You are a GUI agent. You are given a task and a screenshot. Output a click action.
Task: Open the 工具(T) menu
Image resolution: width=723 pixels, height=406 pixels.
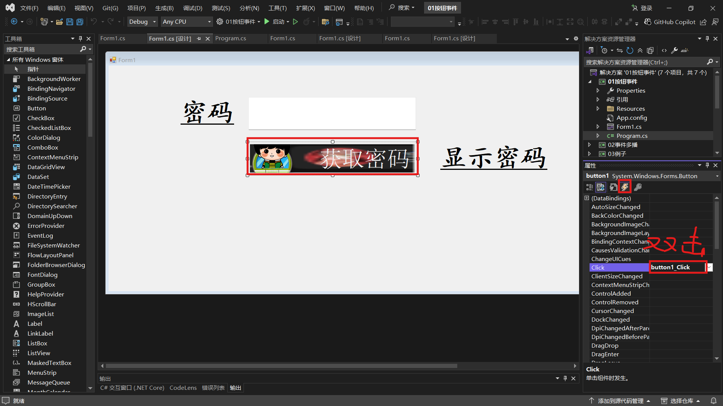click(x=277, y=8)
